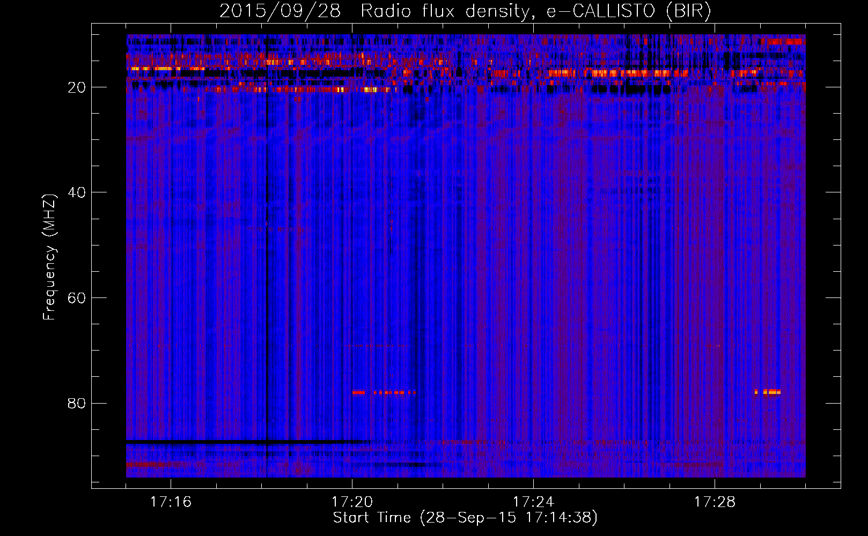
Task: Click the 20 MHz frequency tick label
Action: [x=77, y=87]
